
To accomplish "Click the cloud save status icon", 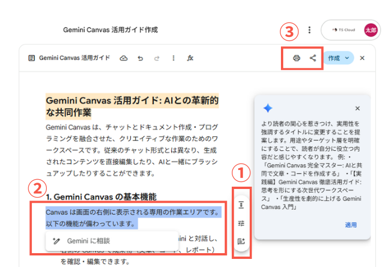I will tap(124, 58).
